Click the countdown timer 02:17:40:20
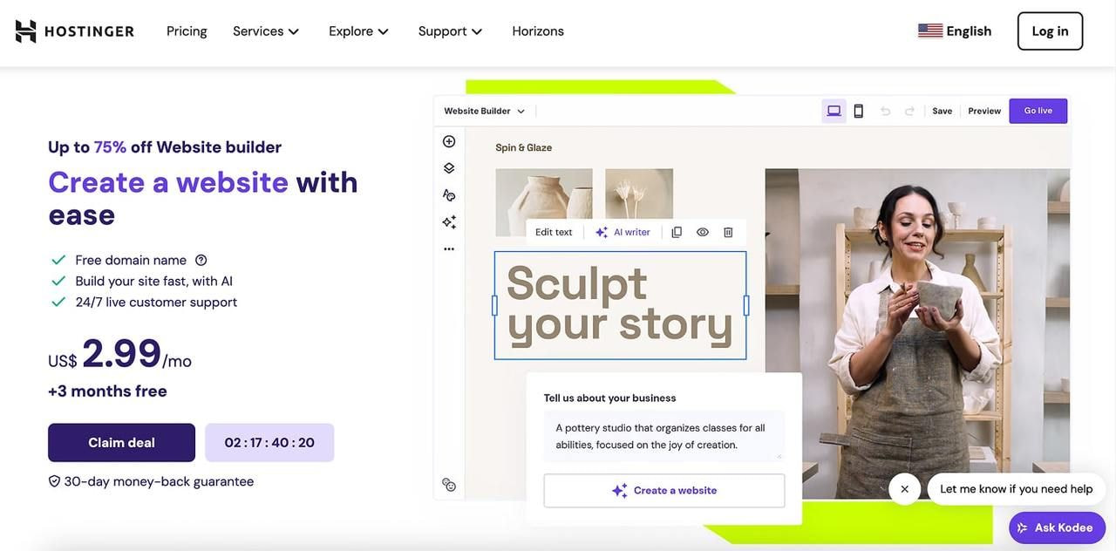Viewport: 1116px width, 551px height. 269,443
